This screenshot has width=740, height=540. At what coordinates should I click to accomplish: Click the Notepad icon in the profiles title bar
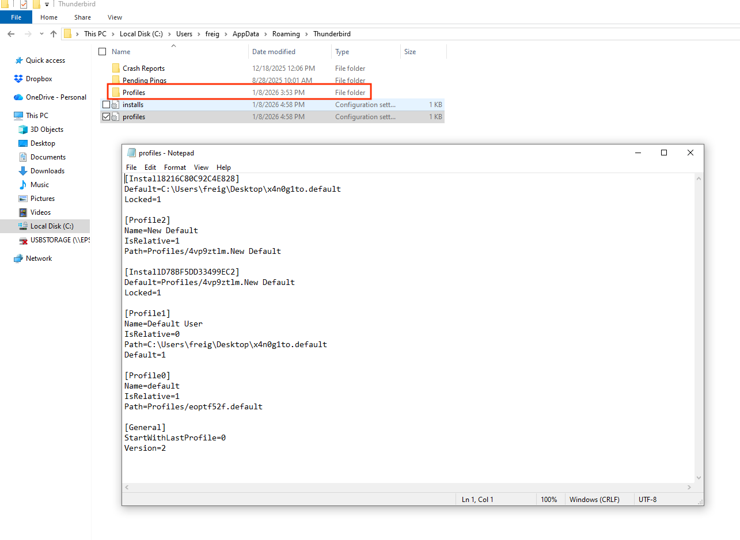click(x=131, y=153)
